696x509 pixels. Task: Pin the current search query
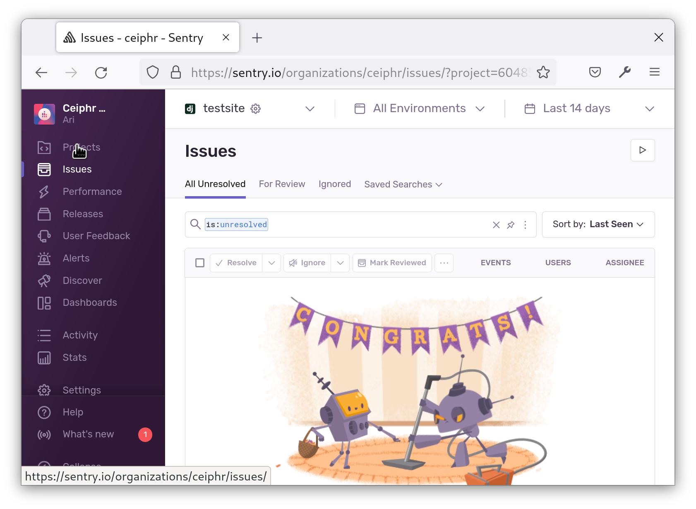511,225
